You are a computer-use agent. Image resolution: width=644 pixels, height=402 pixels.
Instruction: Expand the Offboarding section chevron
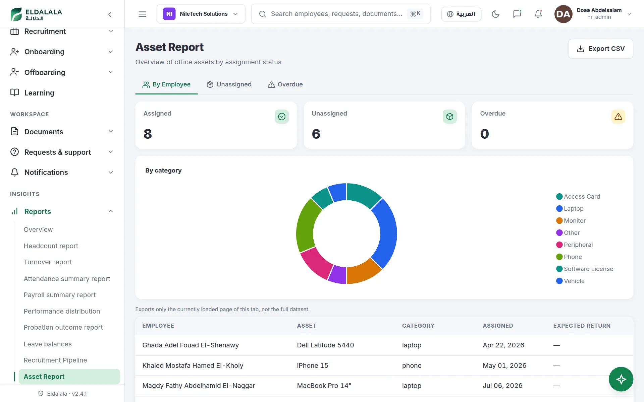(111, 72)
